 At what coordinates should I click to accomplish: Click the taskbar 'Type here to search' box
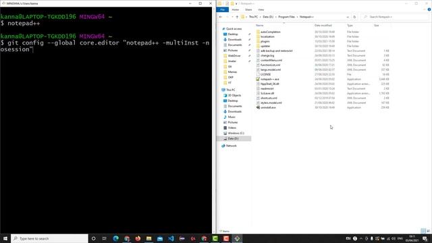49,238
